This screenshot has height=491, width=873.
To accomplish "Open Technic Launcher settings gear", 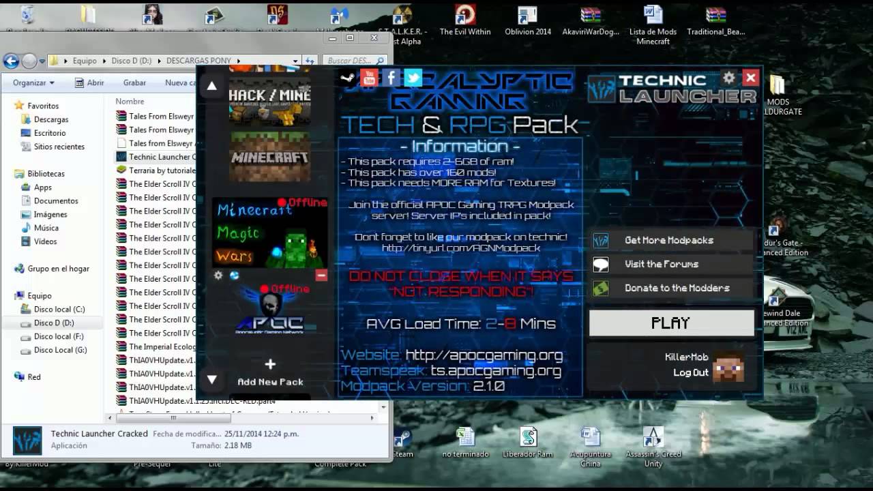I will click(x=729, y=78).
